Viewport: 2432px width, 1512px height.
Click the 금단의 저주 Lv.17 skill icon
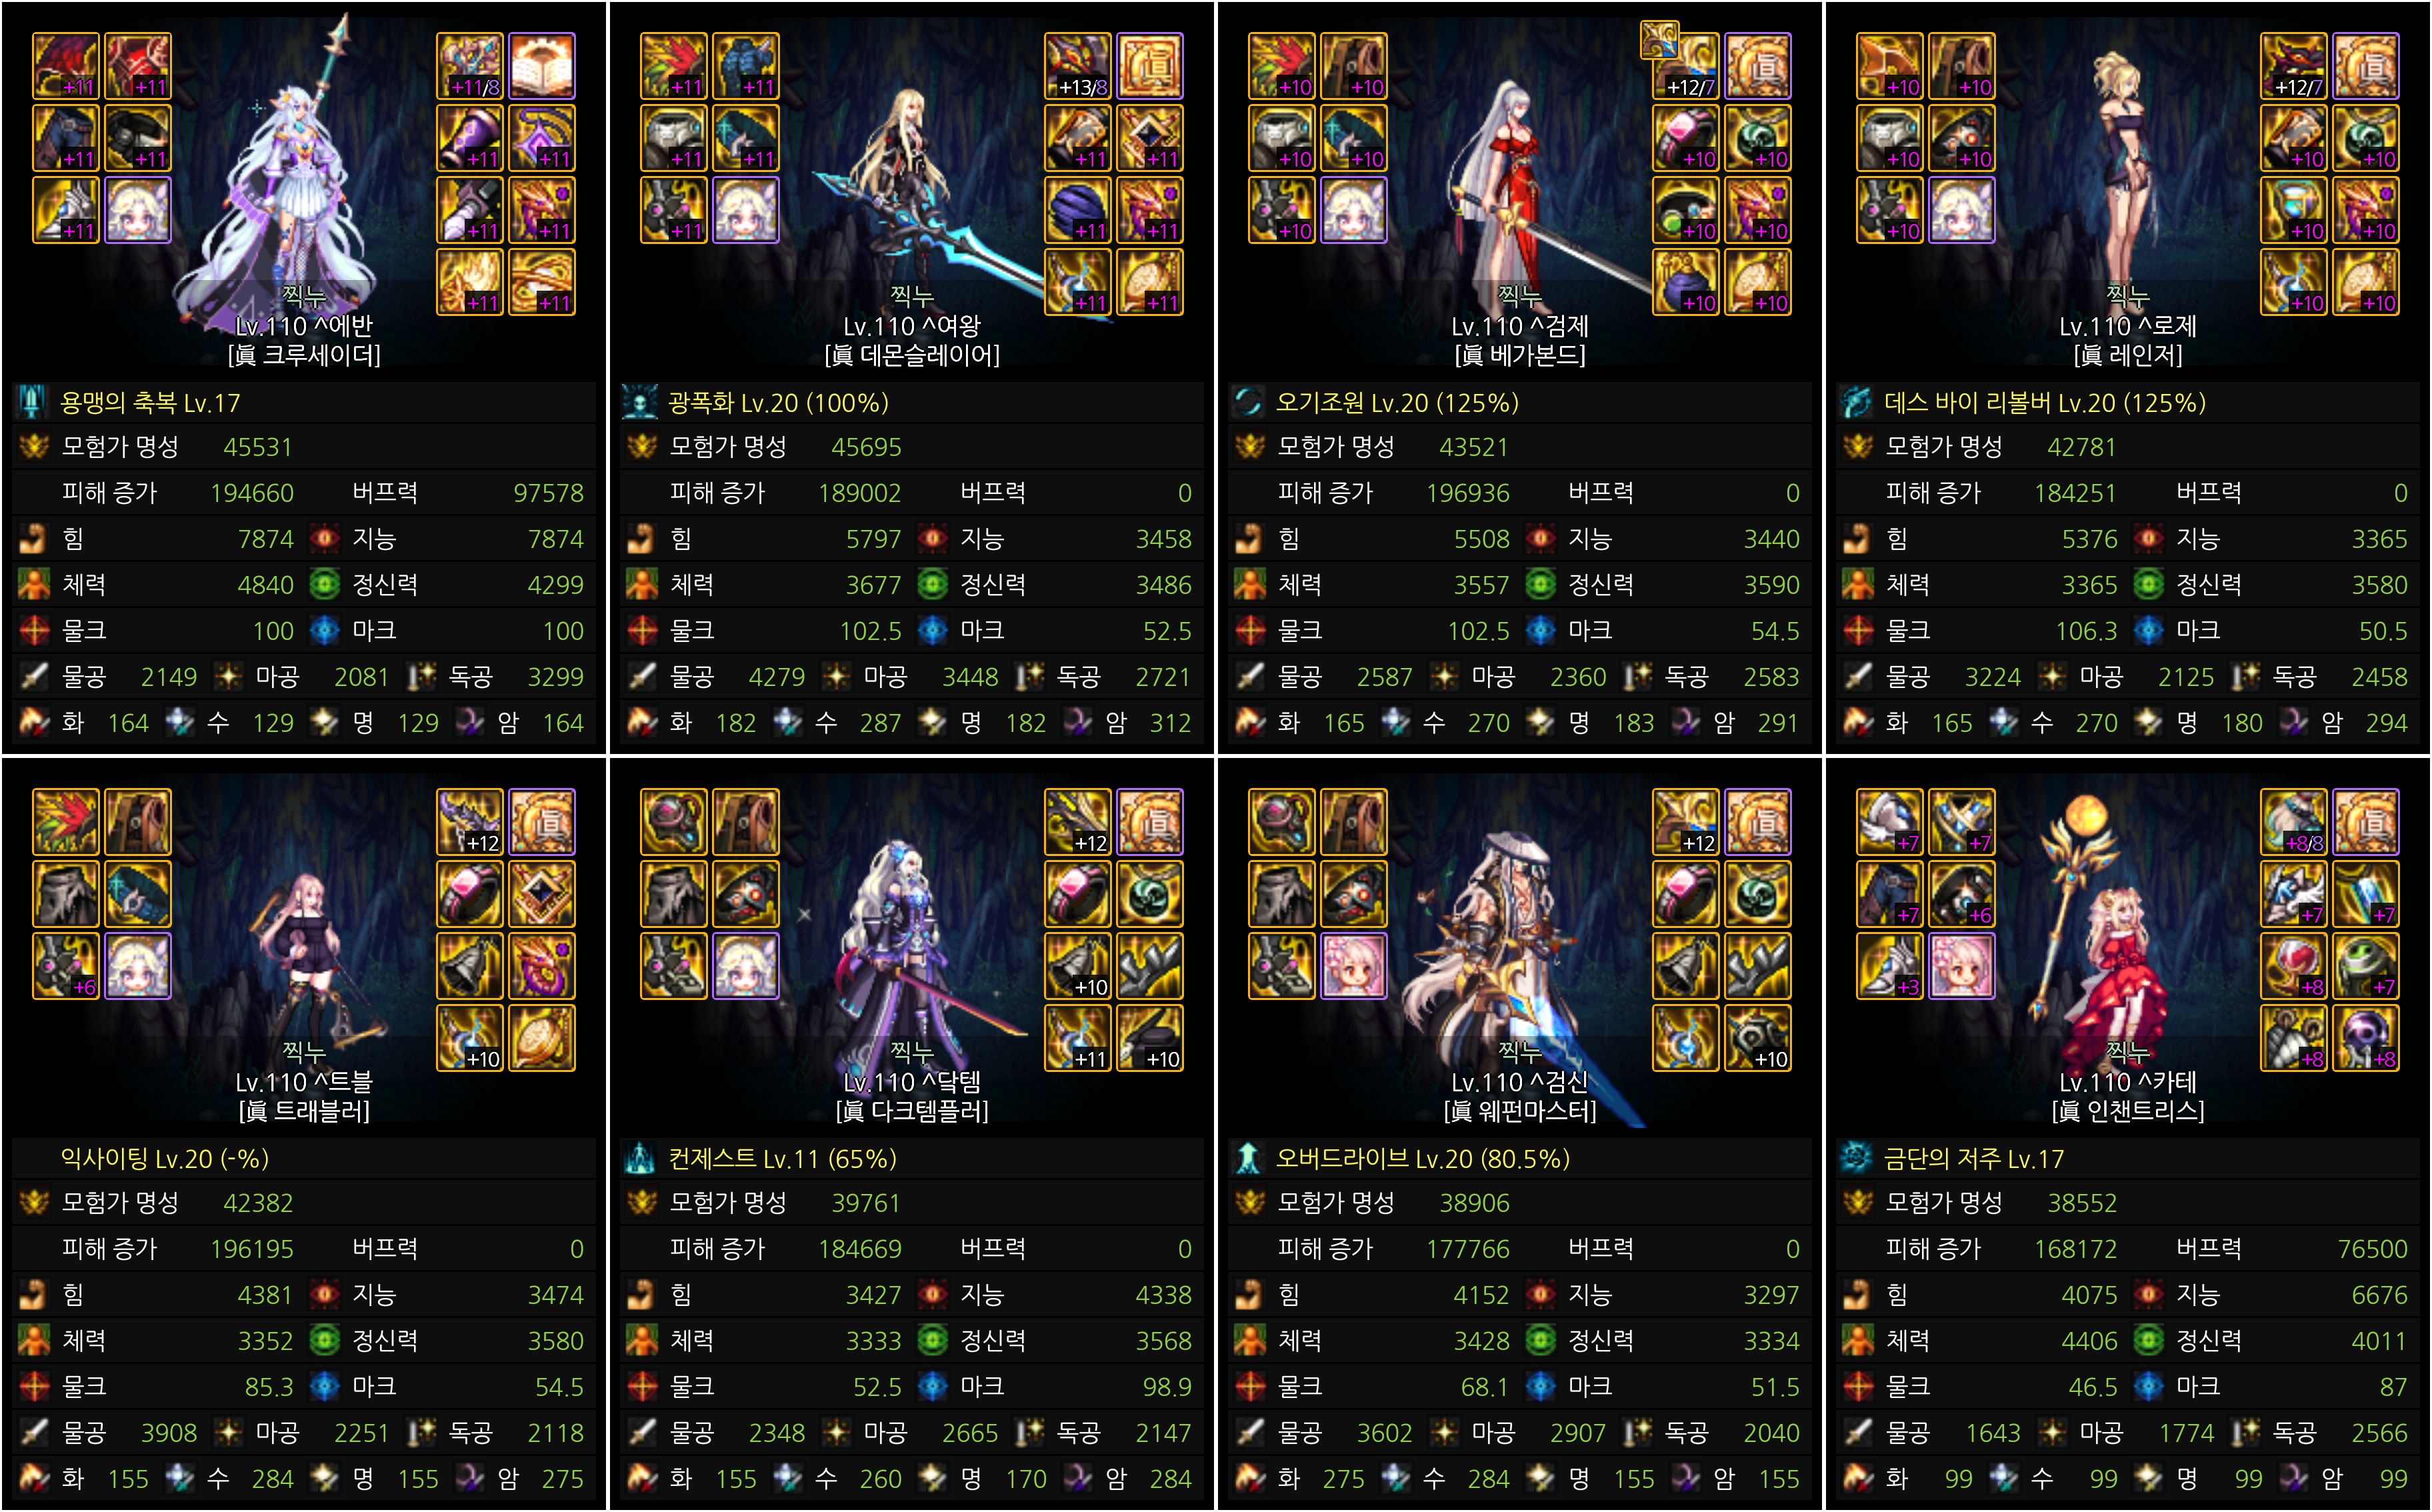click(x=1856, y=1158)
